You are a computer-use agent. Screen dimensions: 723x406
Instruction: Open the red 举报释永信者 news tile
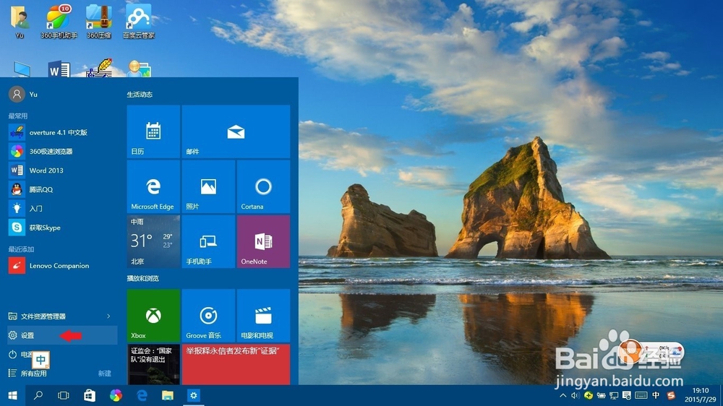point(236,364)
